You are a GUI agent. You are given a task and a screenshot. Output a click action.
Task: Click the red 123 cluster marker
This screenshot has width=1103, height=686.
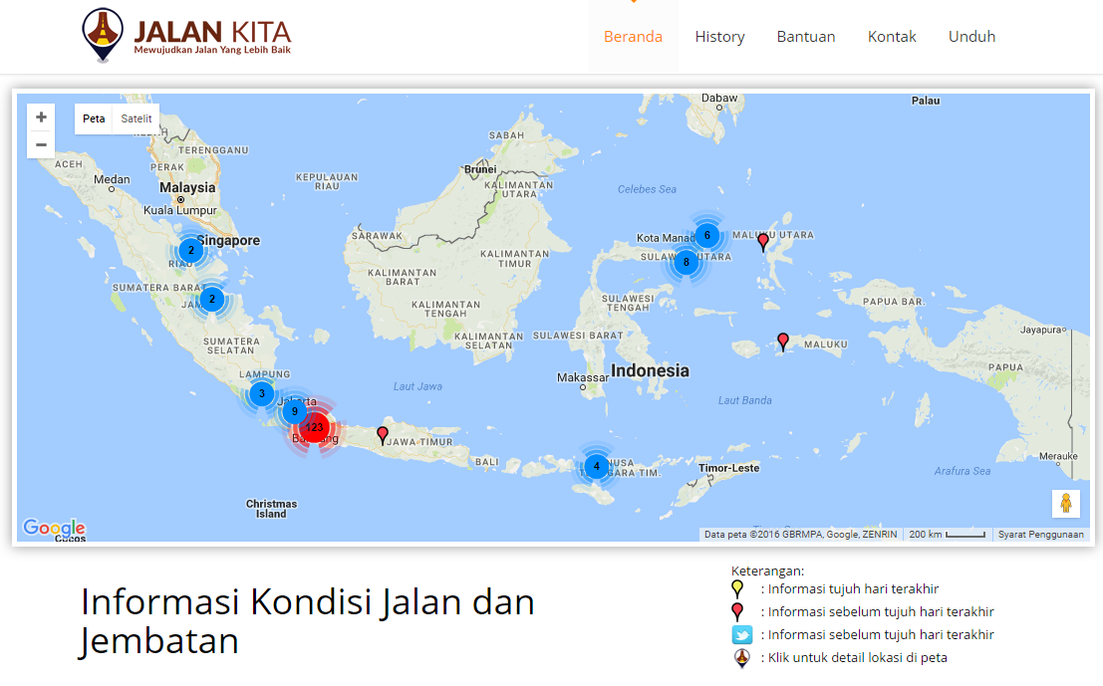[314, 427]
